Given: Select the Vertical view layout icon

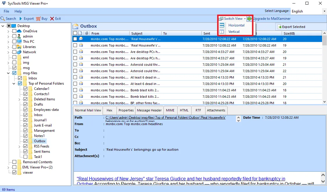Looking at the screenshot, I should click(222, 32).
